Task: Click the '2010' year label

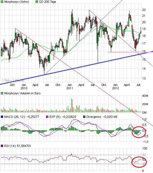Action: tap(24, 88)
